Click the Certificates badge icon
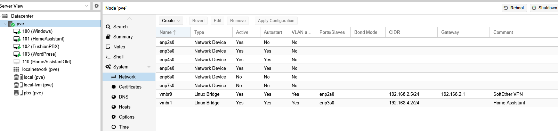 pos(114,87)
